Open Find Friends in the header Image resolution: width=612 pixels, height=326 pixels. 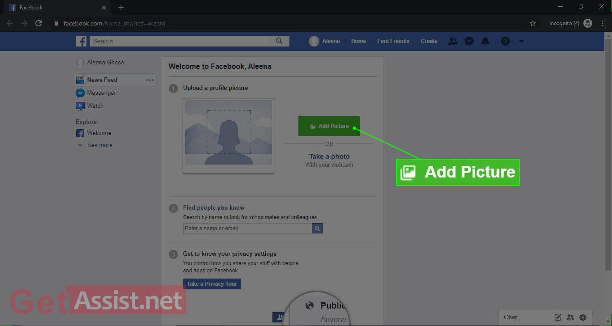coord(393,41)
